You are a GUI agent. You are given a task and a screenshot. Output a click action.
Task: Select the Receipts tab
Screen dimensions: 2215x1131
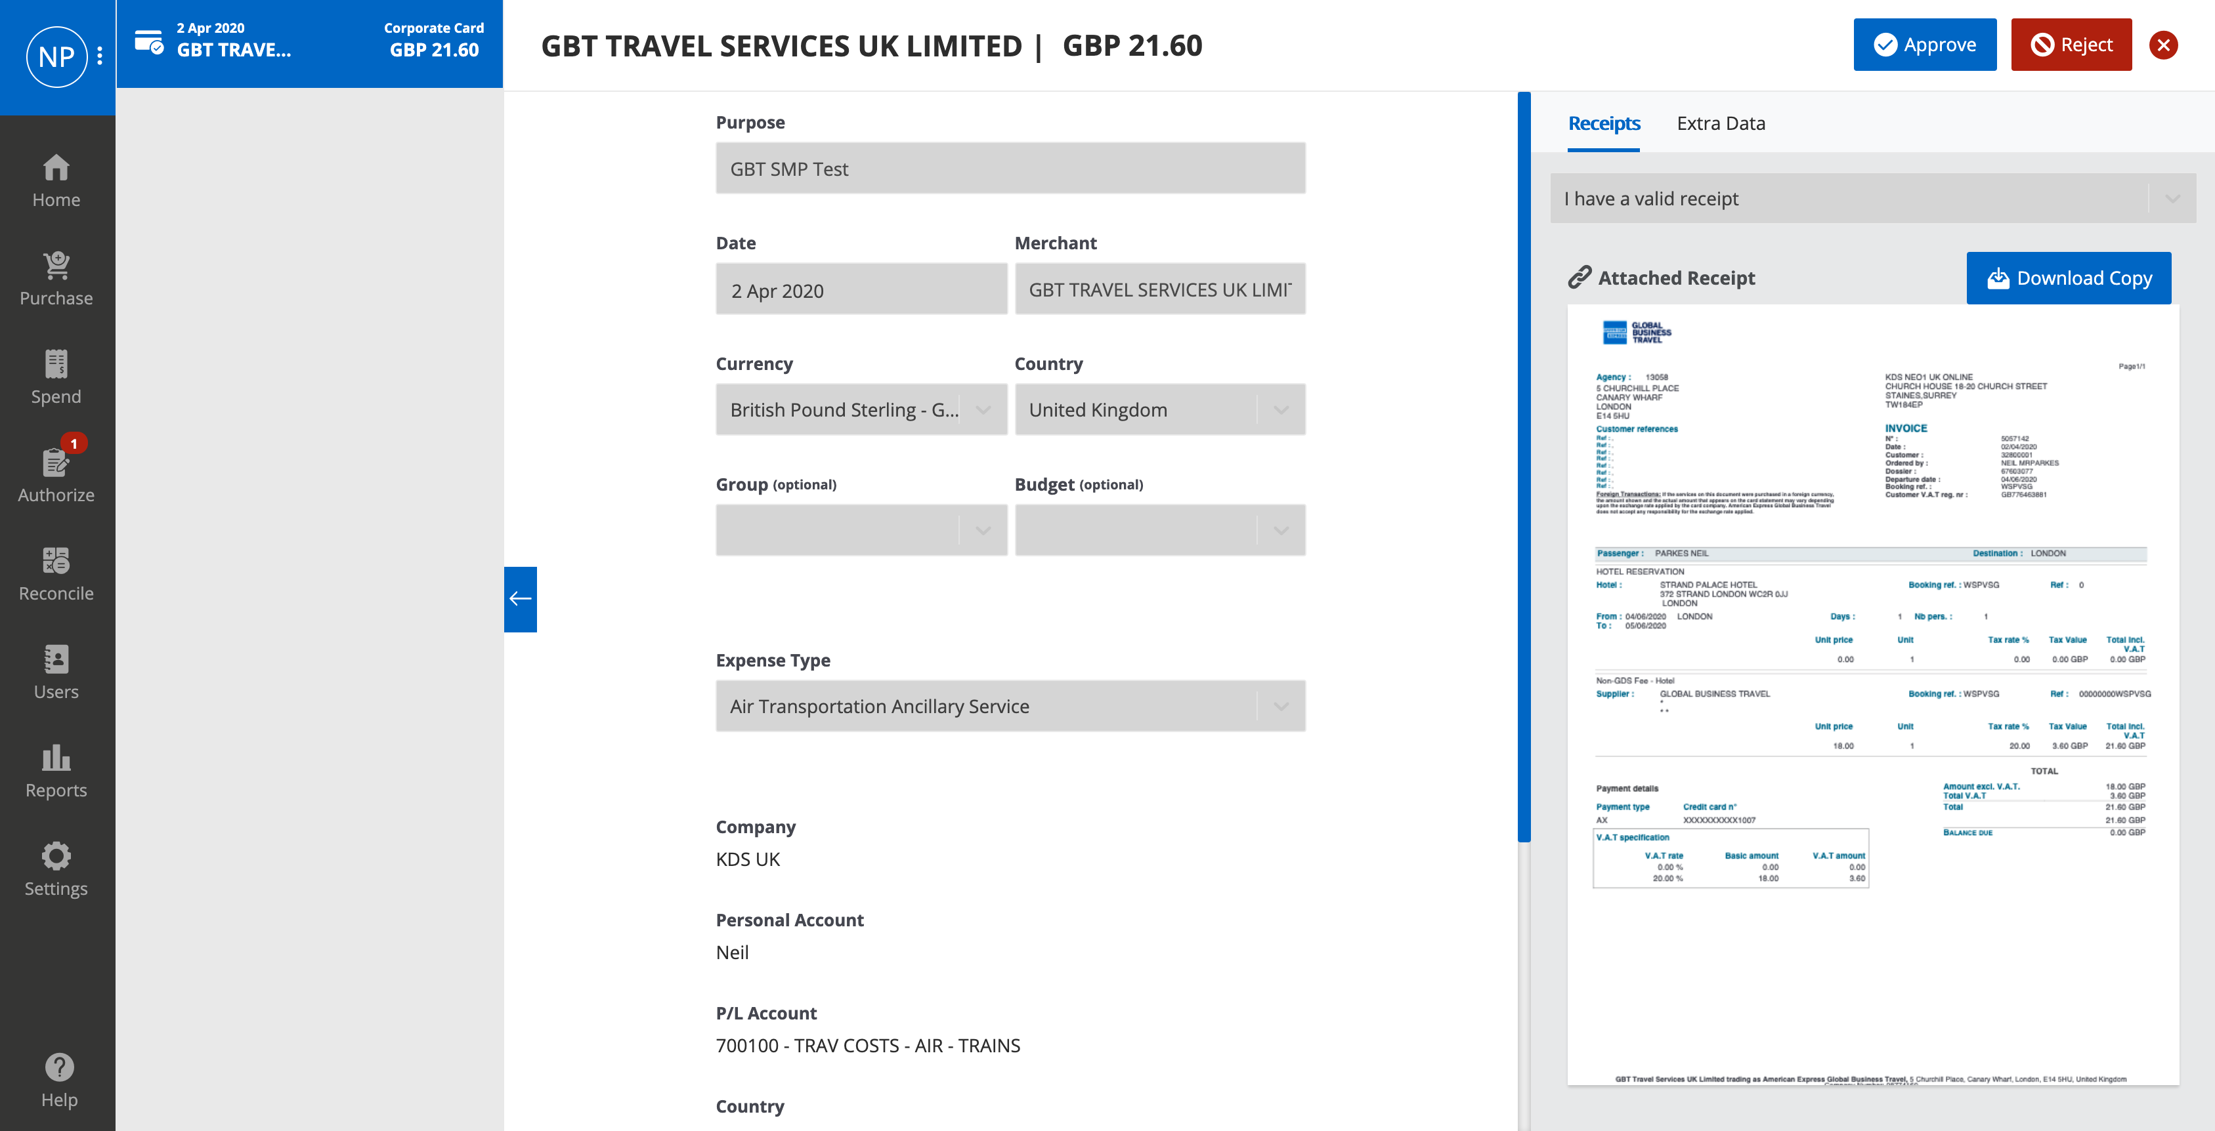(x=1604, y=123)
